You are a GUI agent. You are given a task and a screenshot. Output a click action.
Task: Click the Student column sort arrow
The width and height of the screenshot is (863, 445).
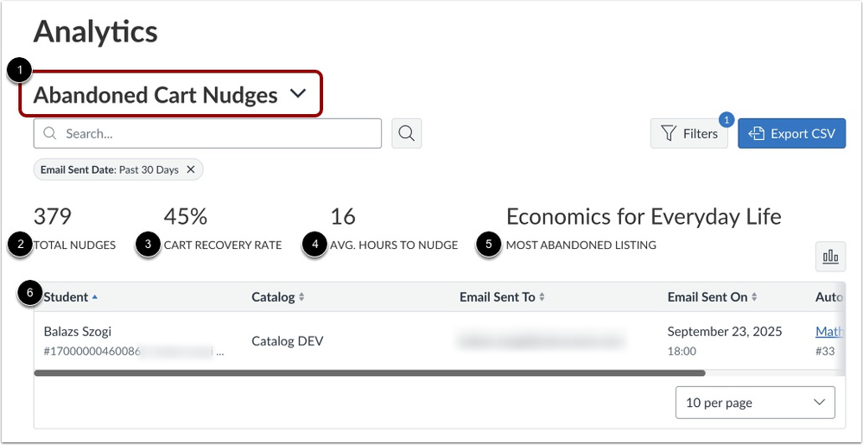click(95, 297)
